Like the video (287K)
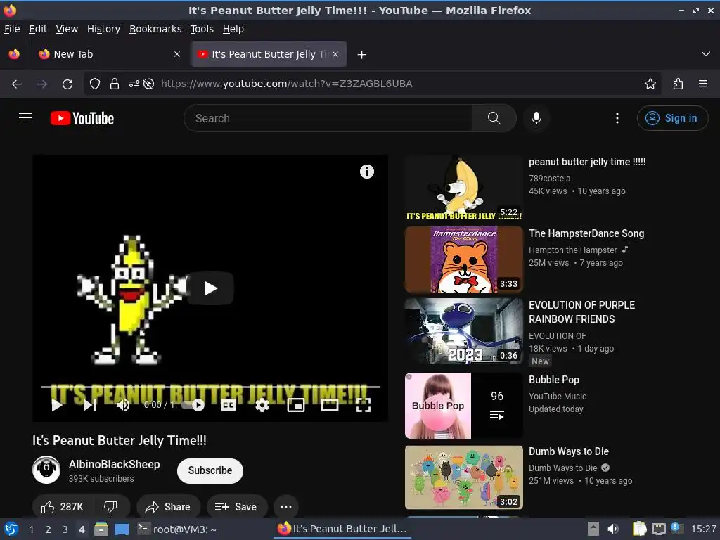Screen dimensions: 720x540 pos(63,507)
